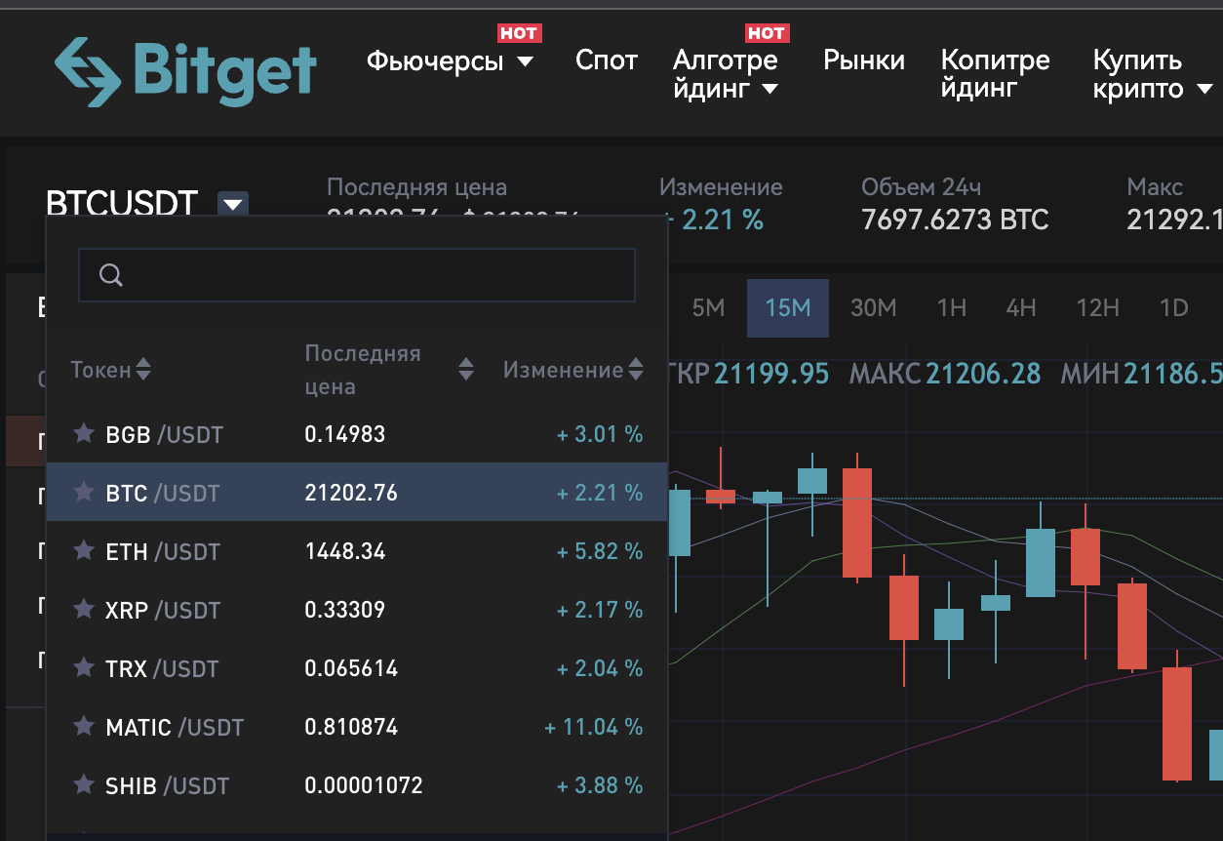1223x841 pixels.
Task: Click XRP change + 2.17 %
Action: pos(600,610)
